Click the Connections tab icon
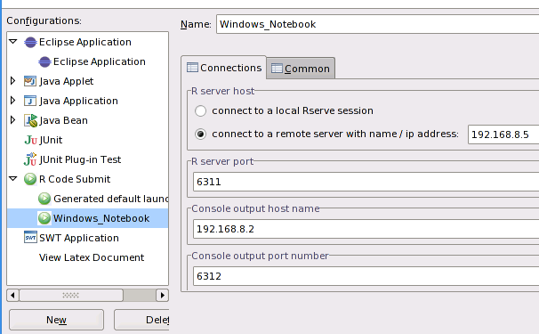539x334 pixels. coord(192,68)
